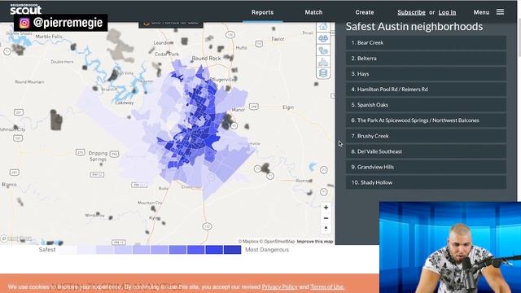Click the Log In link

point(447,12)
